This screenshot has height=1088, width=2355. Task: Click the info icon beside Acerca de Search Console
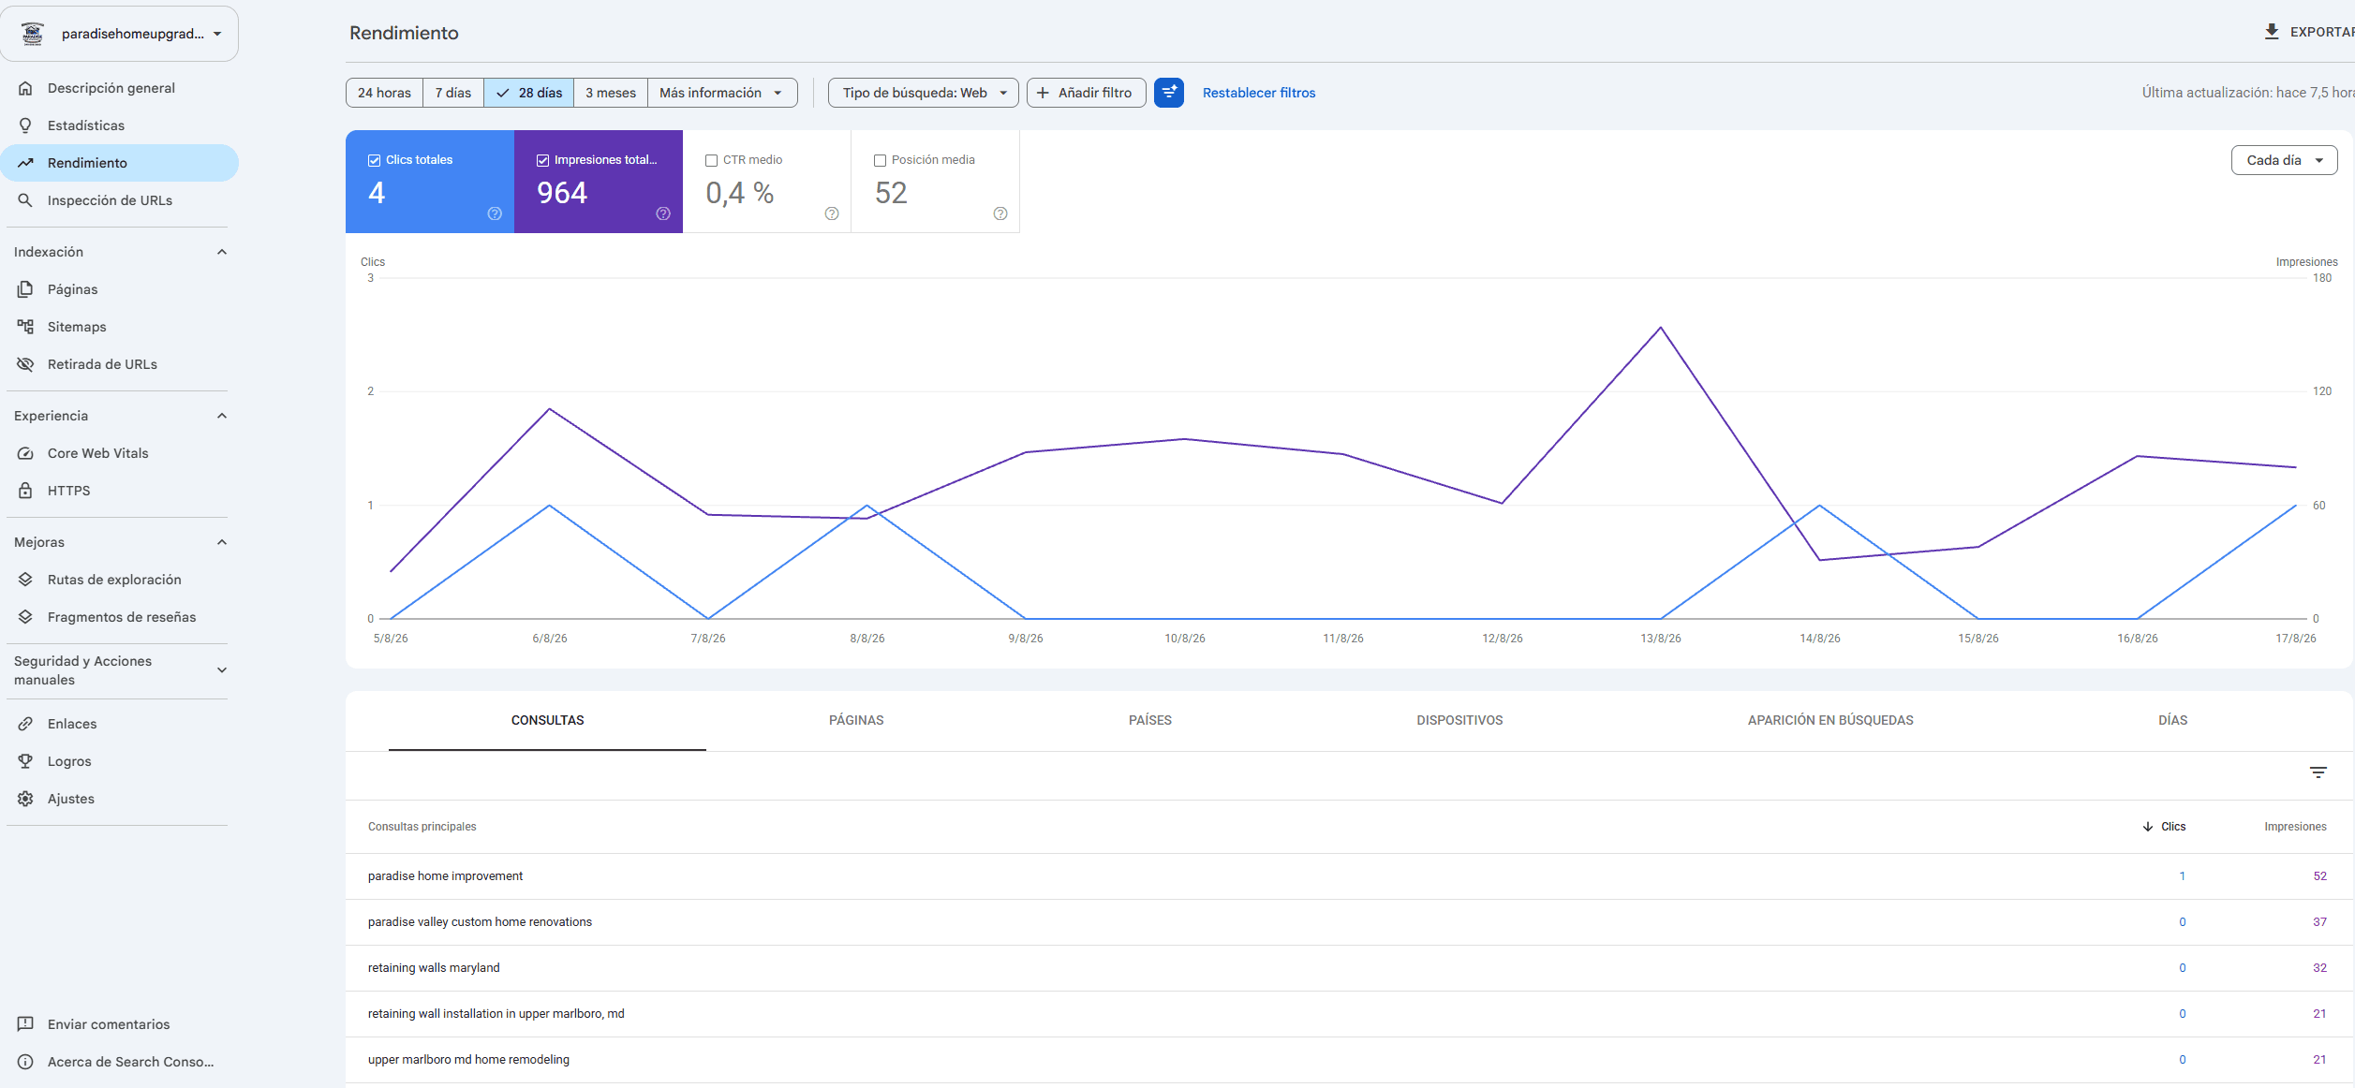click(x=25, y=1062)
